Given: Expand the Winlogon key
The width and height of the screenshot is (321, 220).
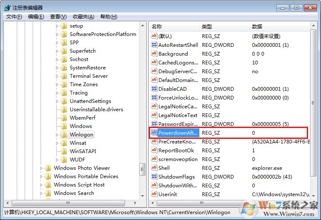Looking at the screenshot, I should (x=57, y=135).
